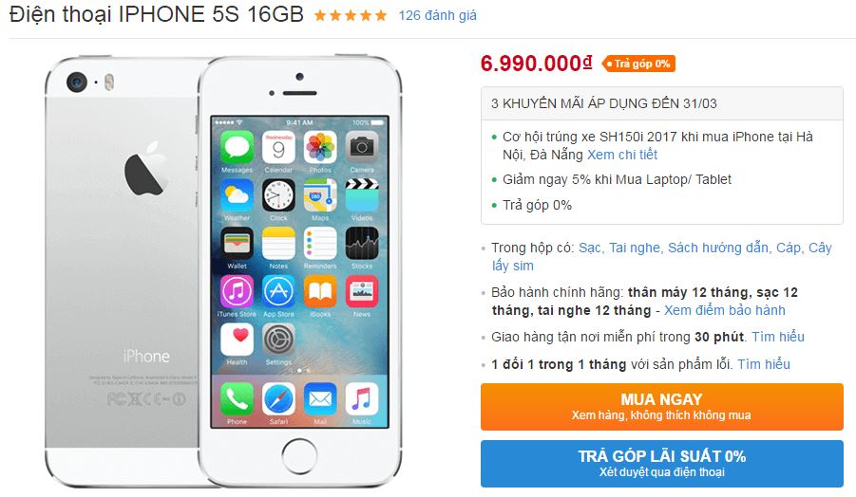Click the Health heart icon on phone
Image resolution: width=856 pixels, height=497 pixels.
point(237,340)
